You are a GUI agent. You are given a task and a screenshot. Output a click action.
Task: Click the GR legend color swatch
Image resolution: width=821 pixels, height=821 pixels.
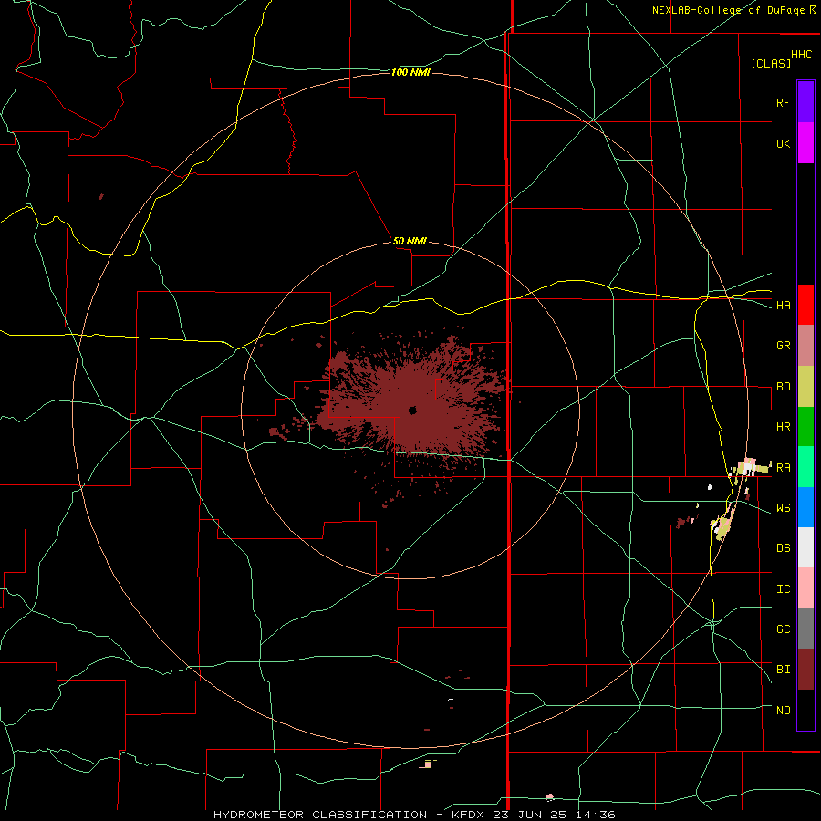point(805,346)
